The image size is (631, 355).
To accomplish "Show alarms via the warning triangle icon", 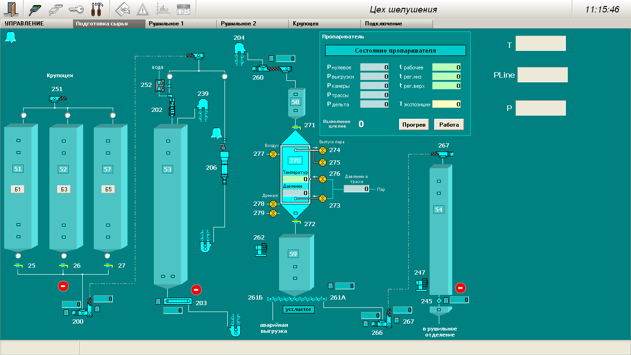I will pyautogui.click(x=143, y=9).
